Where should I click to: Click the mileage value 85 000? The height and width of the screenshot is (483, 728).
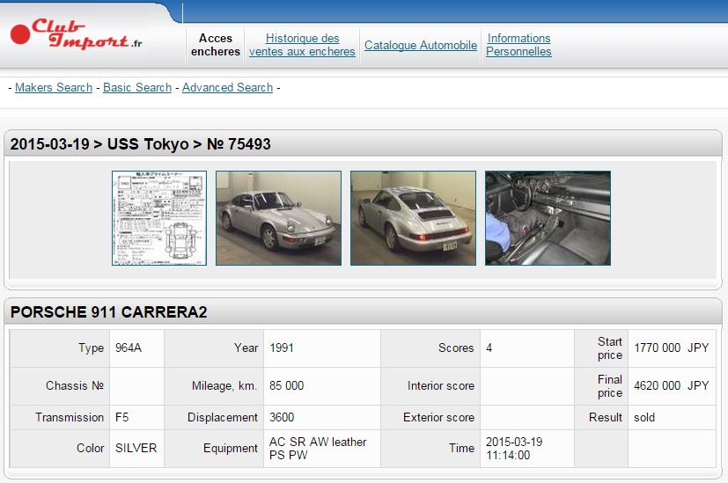287,385
